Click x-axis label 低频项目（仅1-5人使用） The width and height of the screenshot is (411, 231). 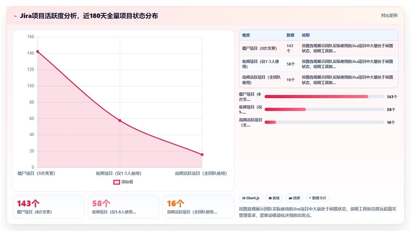pyautogui.click(x=118, y=173)
